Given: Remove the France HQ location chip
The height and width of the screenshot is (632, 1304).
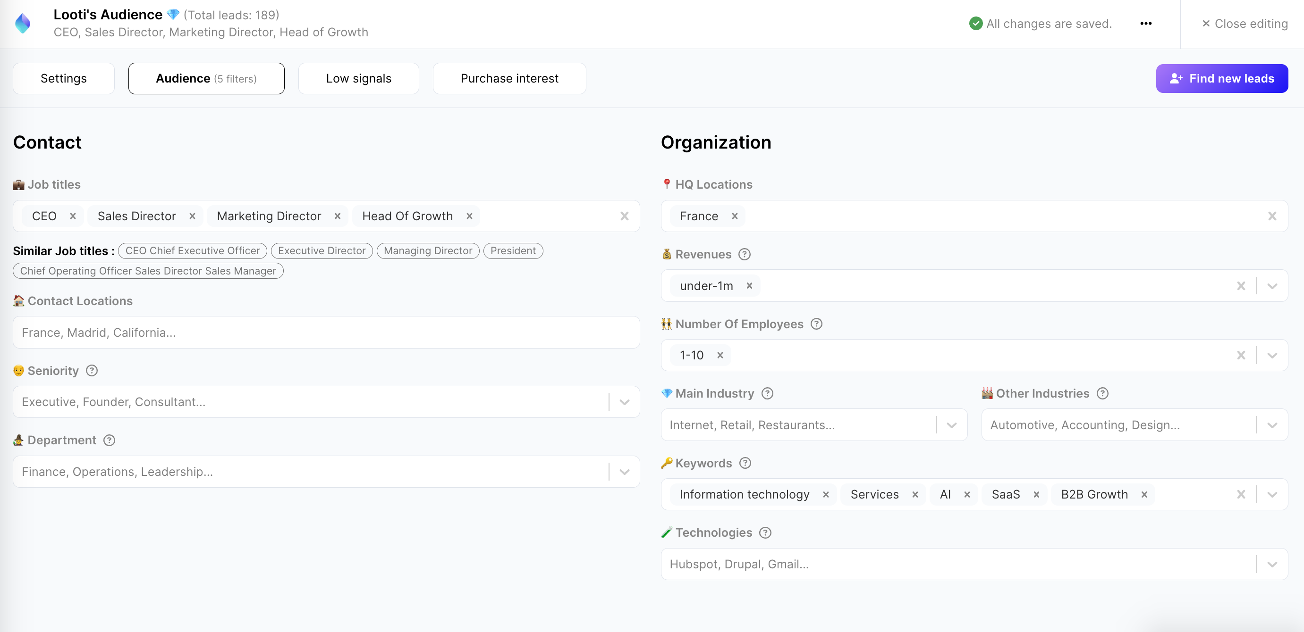Looking at the screenshot, I should click(x=735, y=216).
